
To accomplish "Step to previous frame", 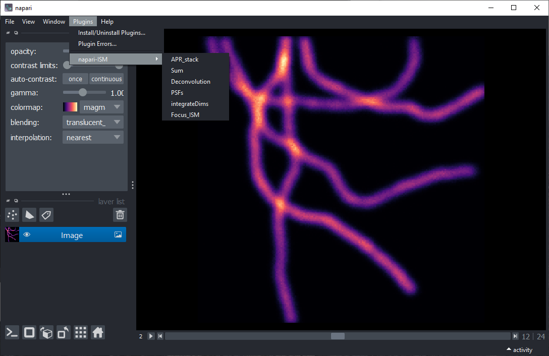I will [x=160, y=336].
